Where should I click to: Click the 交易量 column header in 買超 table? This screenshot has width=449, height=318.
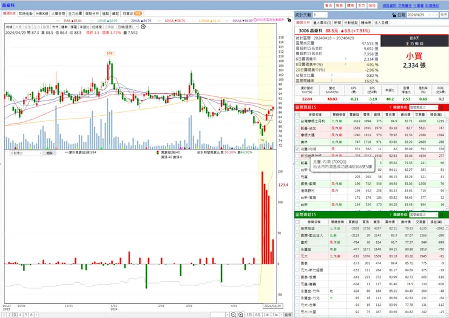click(x=420, y=114)
